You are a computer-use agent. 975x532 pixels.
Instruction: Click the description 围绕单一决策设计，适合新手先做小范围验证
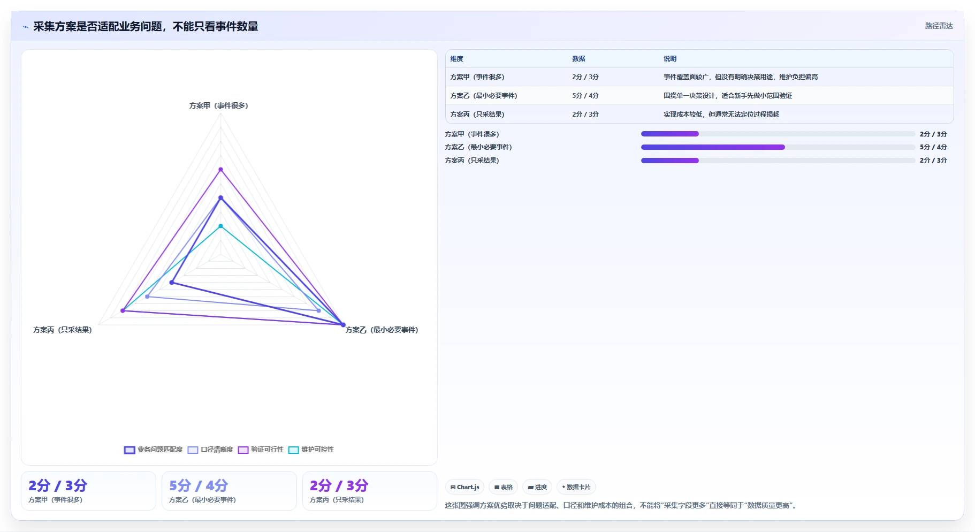[x=728, y=96]
